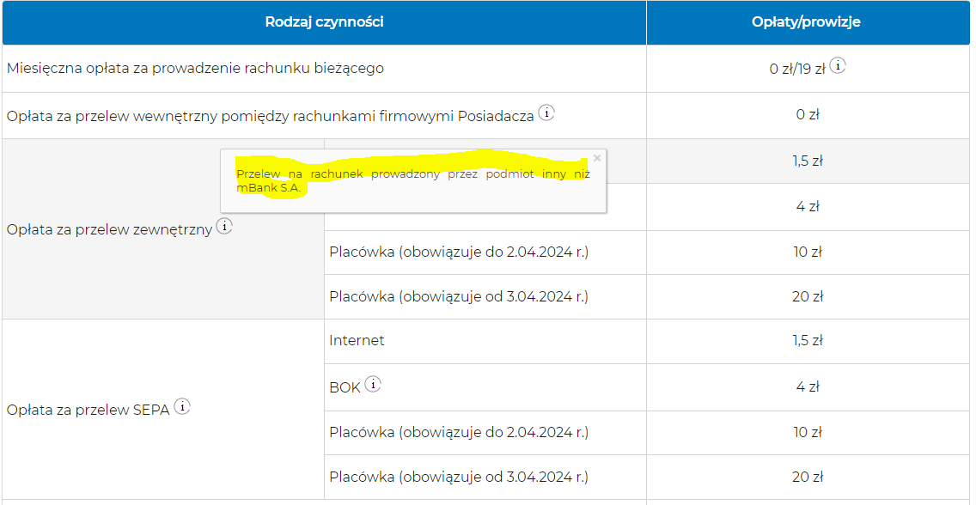The image size is (976, 505).
Task: Click the tooltip text about mBank S.A.
Action: tap(412, 179)
